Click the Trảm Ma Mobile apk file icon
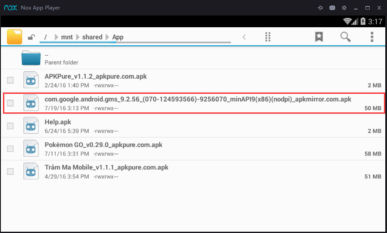The width and height of the screenshot is (387, 233). pos(31,171)
